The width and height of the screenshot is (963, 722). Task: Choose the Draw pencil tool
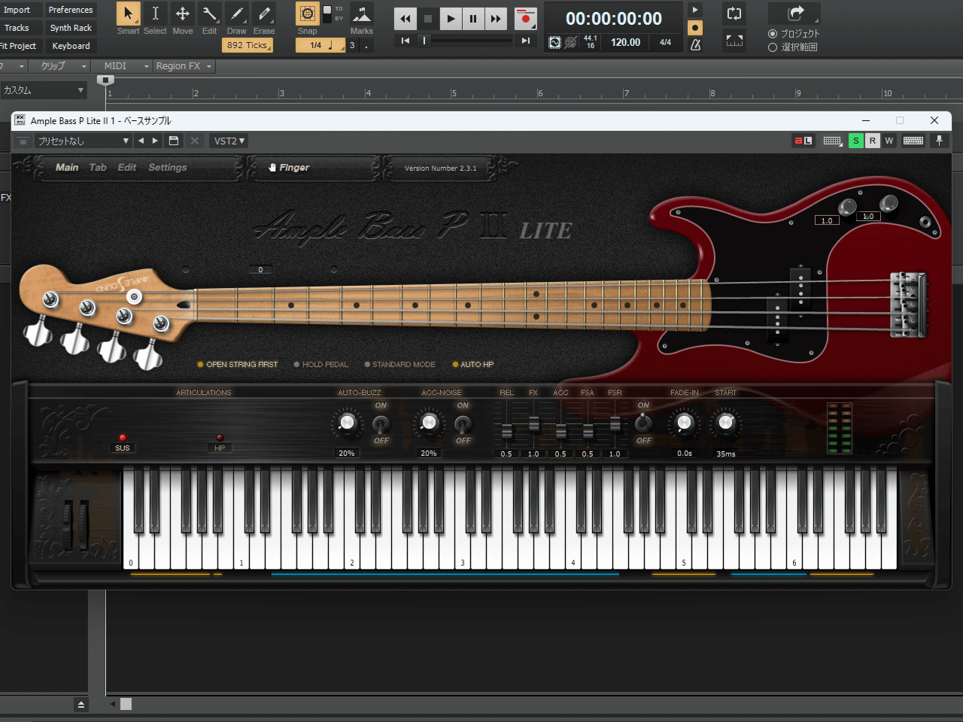(x=236, y=14)
